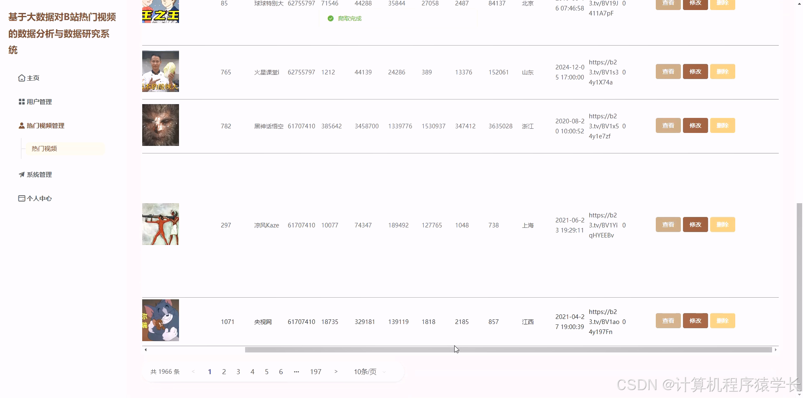Click the 央视网 uploader name cell

[263, 322]
